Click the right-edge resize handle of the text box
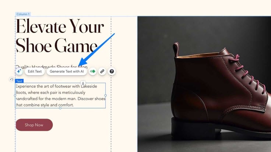The width and height of the screenshot is (271, 152). coord(106,95)
